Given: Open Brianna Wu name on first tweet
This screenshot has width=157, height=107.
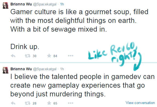Looking at the screenshot, I should 21,4.
